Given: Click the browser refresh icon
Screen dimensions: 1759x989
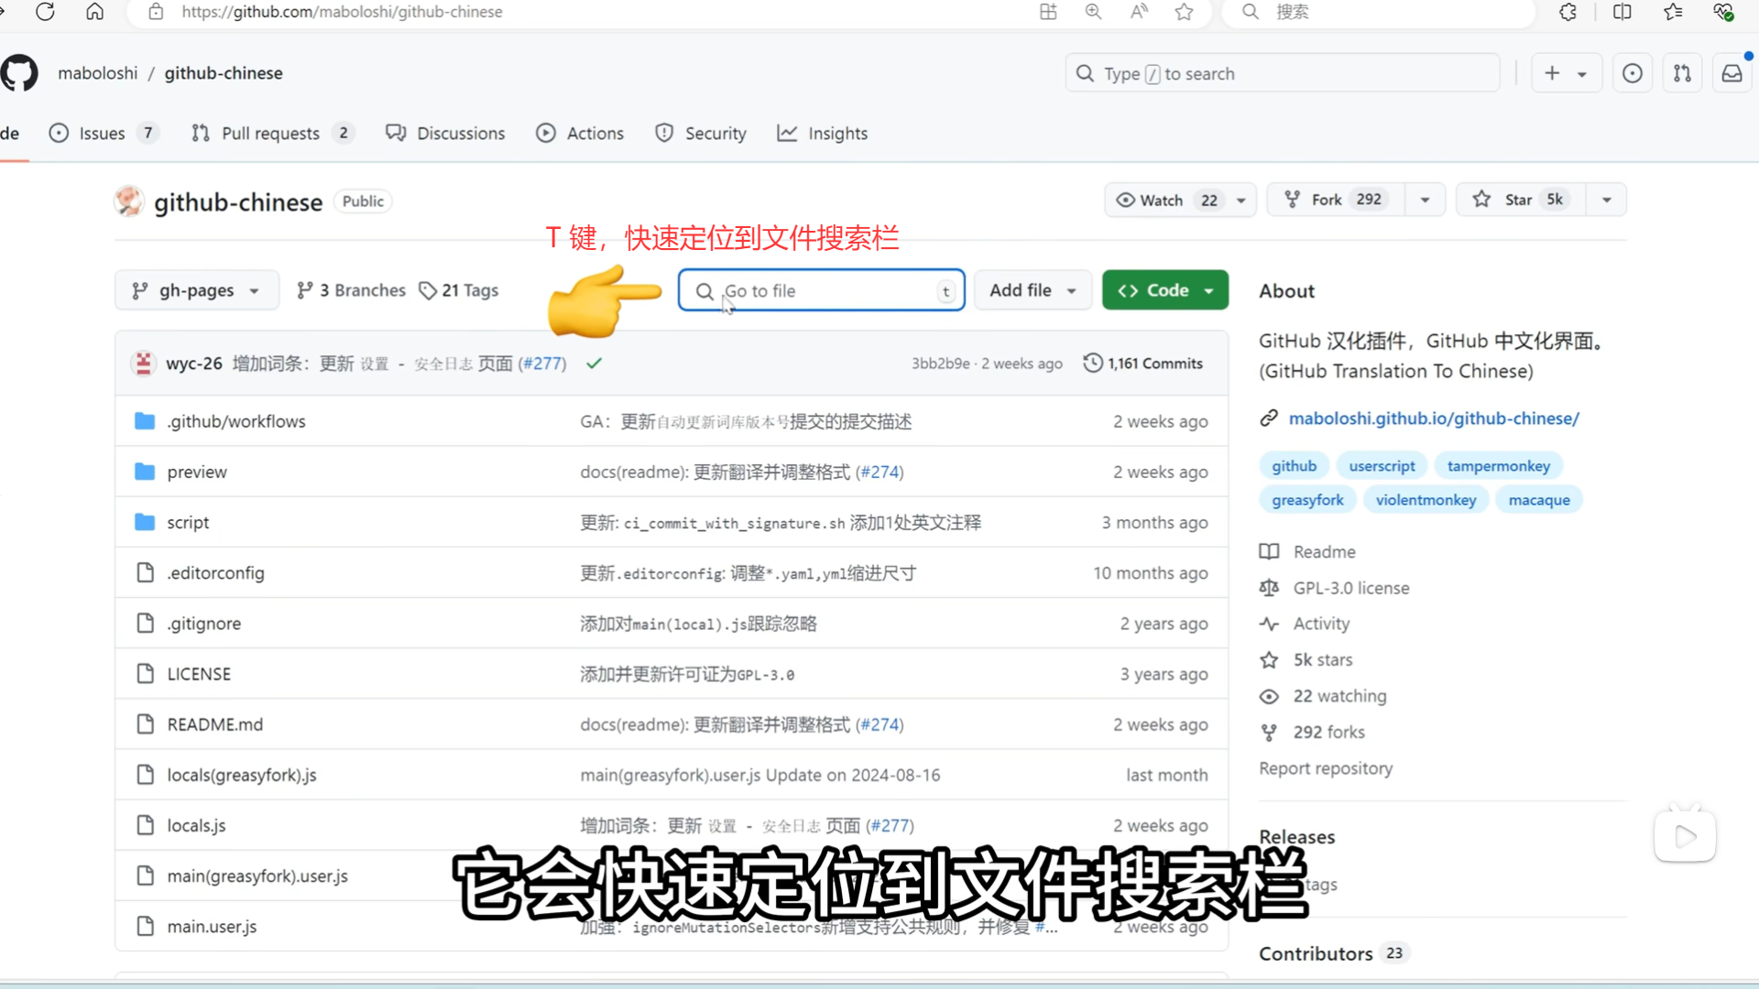Looking at the screenshot, I should [x=45, y=12].
